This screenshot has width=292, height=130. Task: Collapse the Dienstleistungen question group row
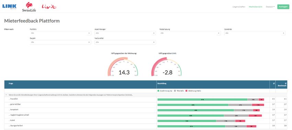tap(6, 95)
